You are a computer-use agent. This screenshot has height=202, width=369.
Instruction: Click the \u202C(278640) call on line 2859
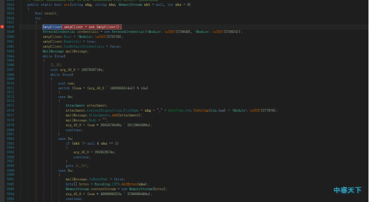click(x=178, y=32)
